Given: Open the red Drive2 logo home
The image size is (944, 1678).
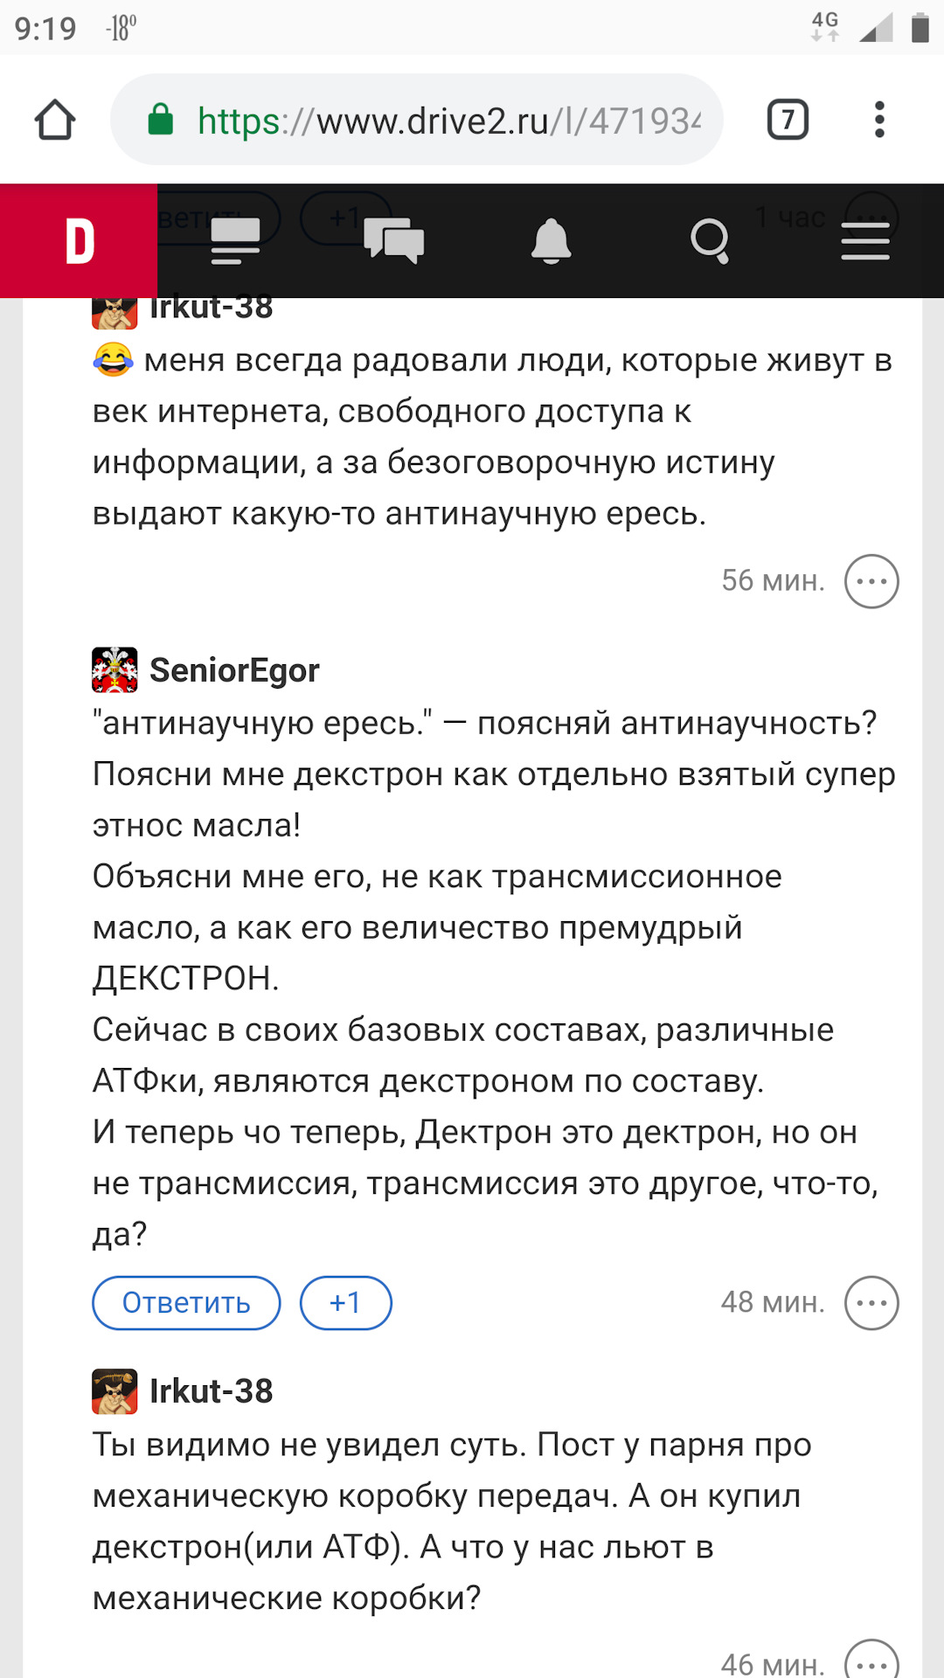Looking at the screenshot, I should click(79, 241).
